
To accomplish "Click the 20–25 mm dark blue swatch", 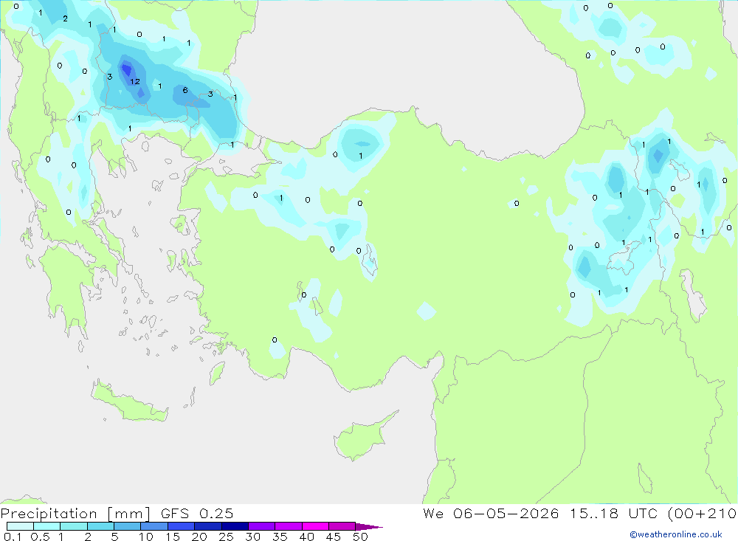I will coord(207,526).
